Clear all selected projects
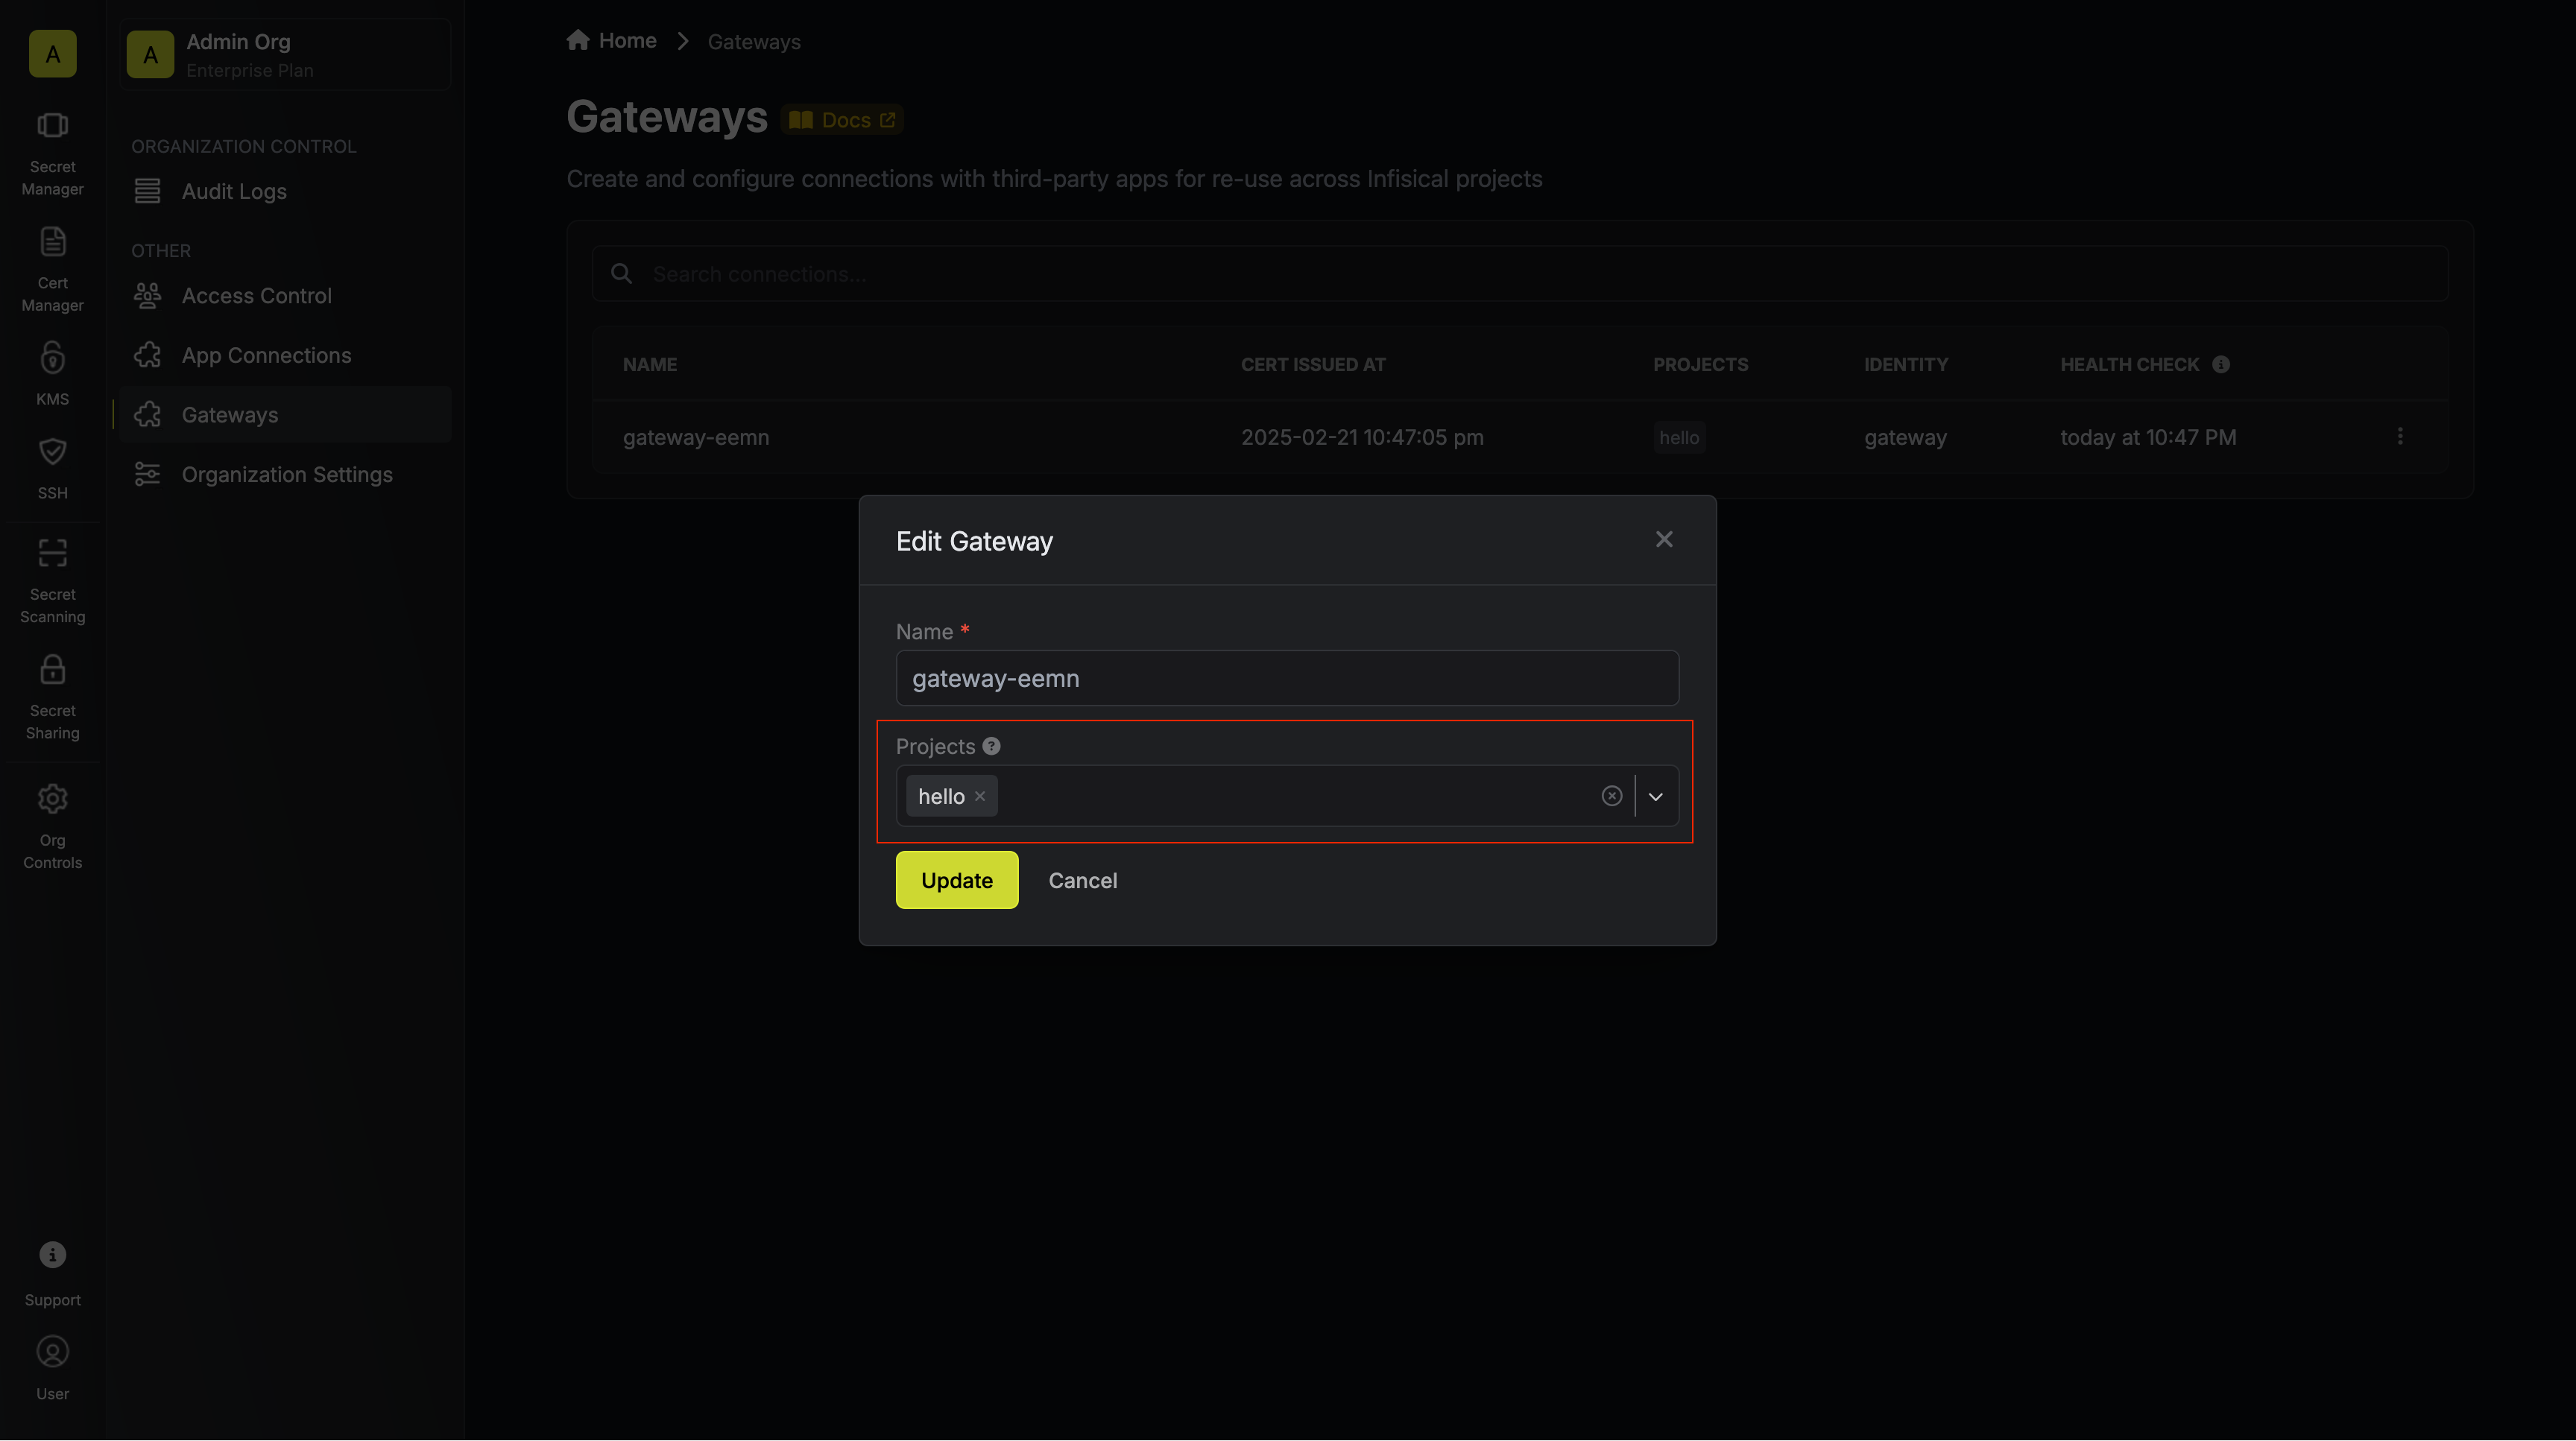This screenshot has width=2576, height=1441. coord(1611,796)
